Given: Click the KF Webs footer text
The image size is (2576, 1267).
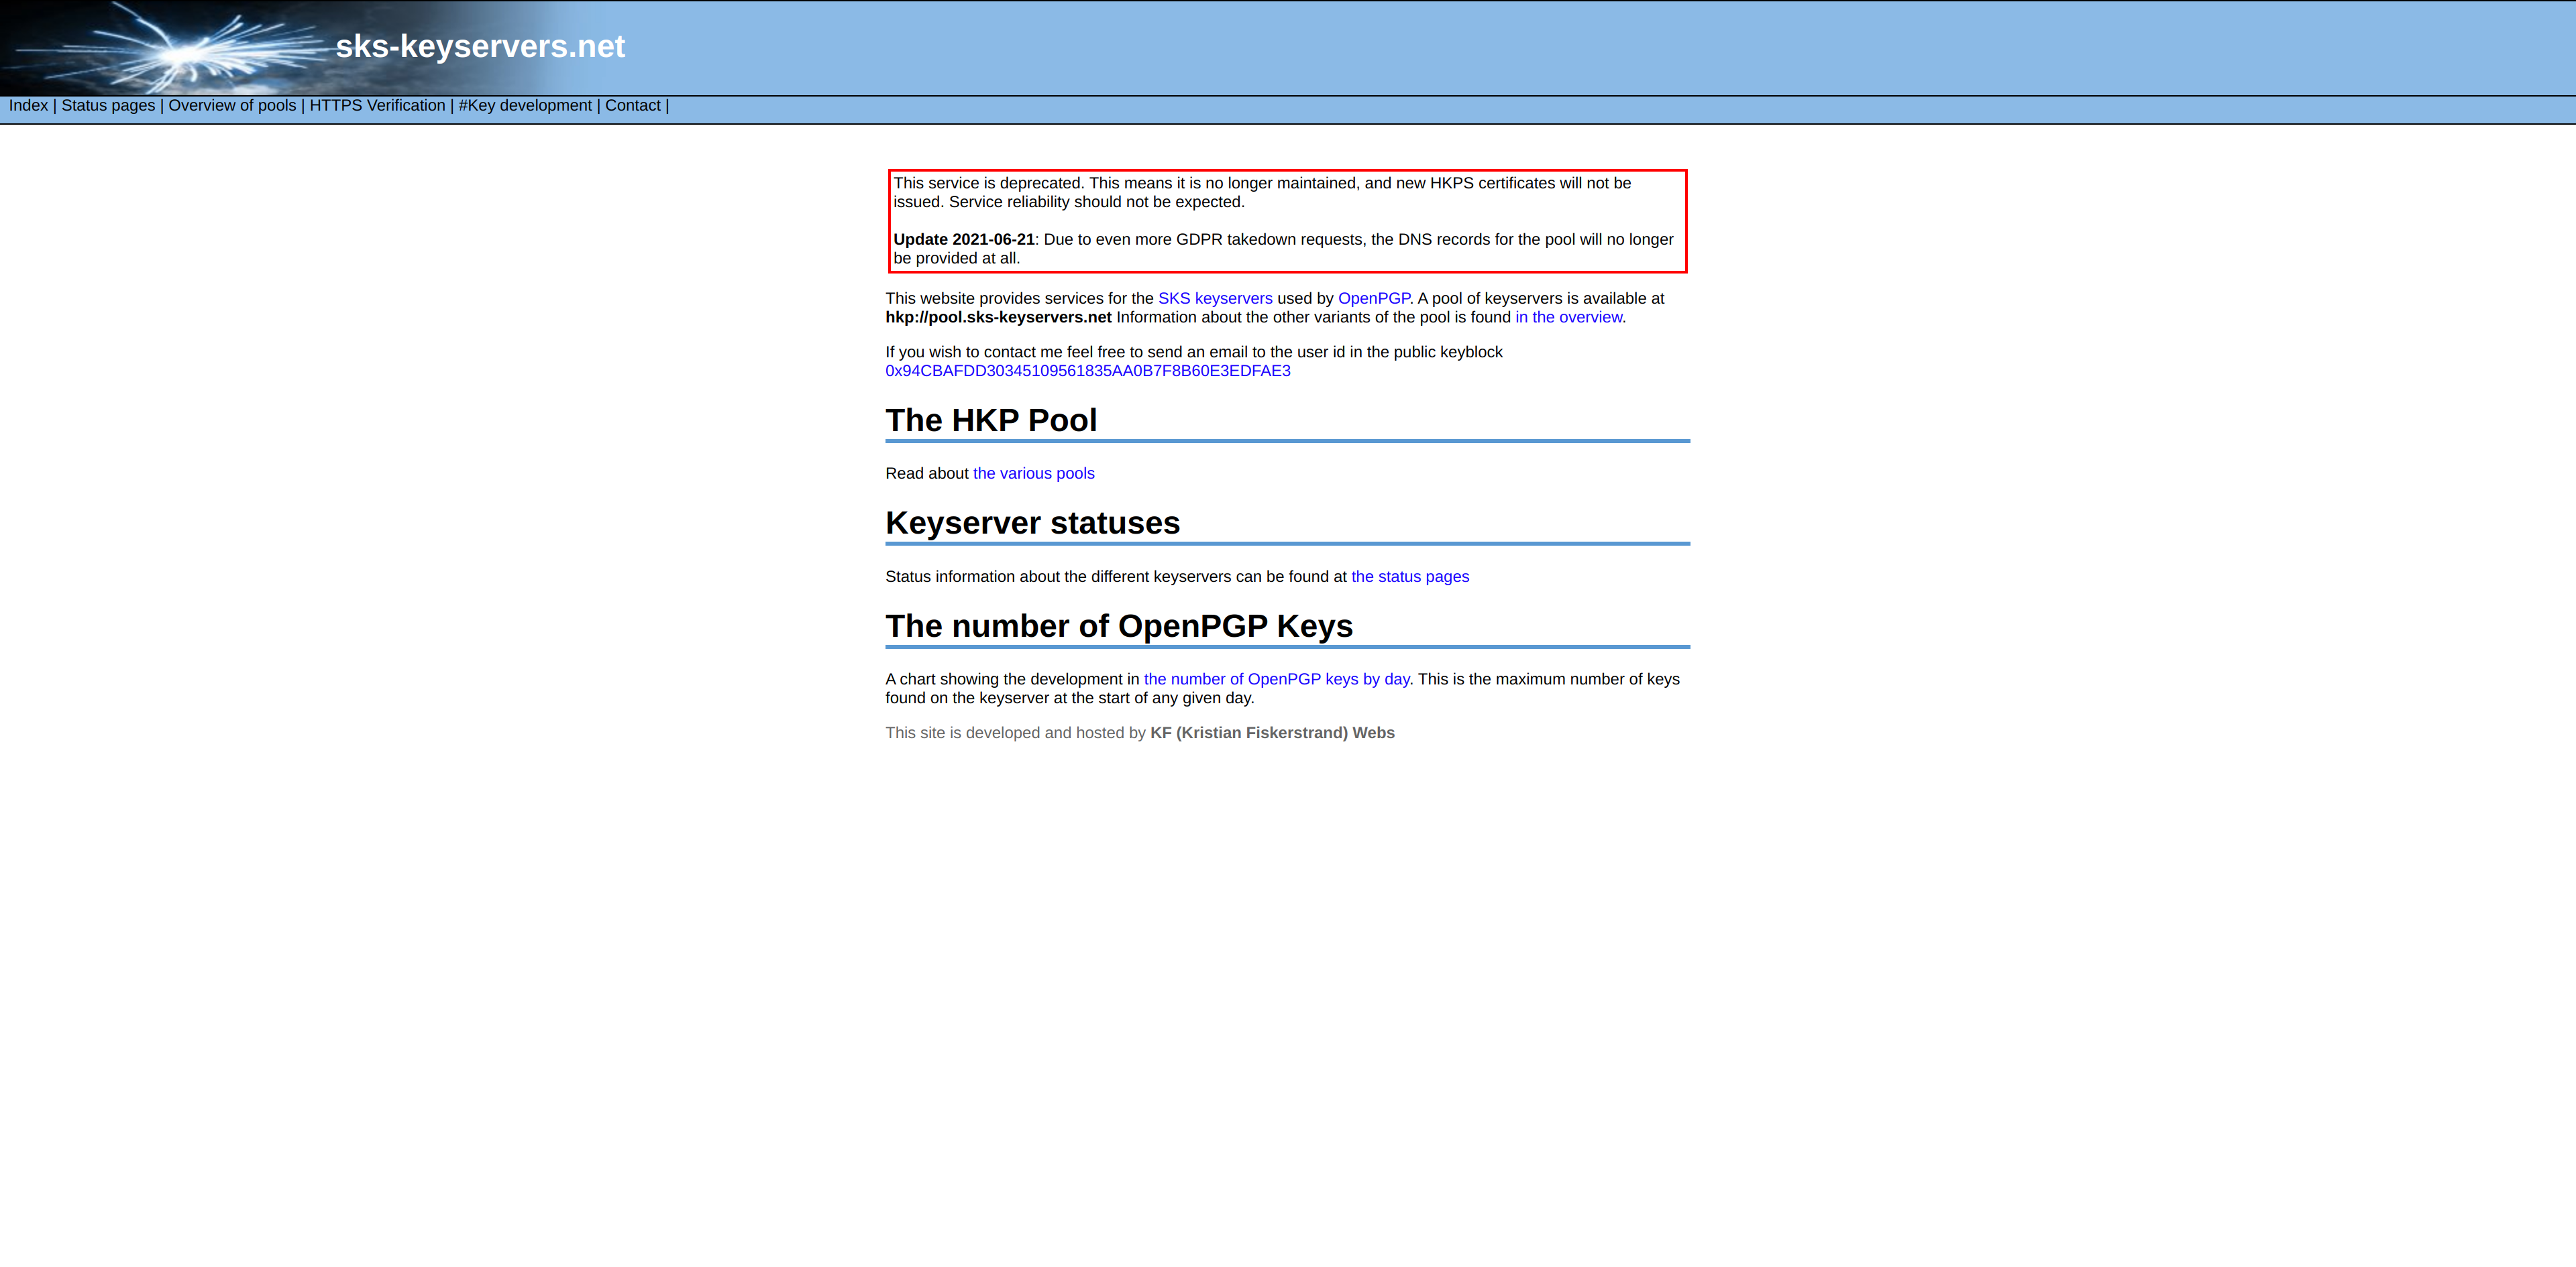Looking at the screenshot, I should tap(1271, 733).
